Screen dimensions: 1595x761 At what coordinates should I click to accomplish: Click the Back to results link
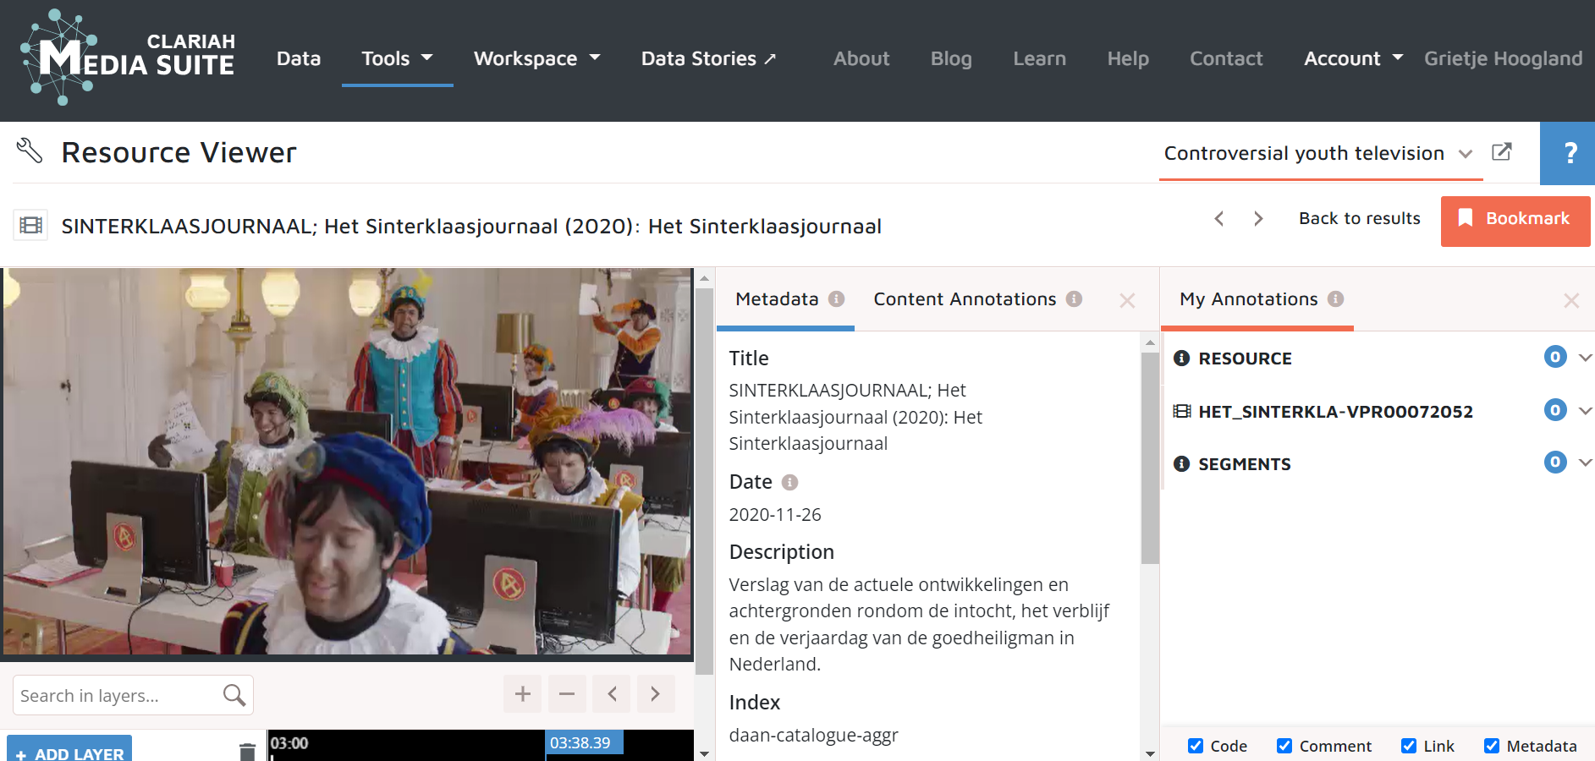(1359, 219)
